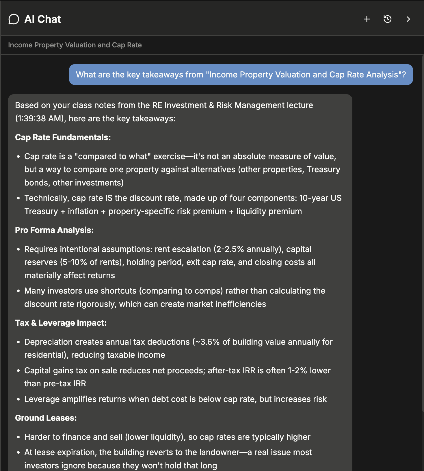Click the Ground Leases section header
This screenshot has height=471, width=424.
pyautogui.click(x=46, y=418)
